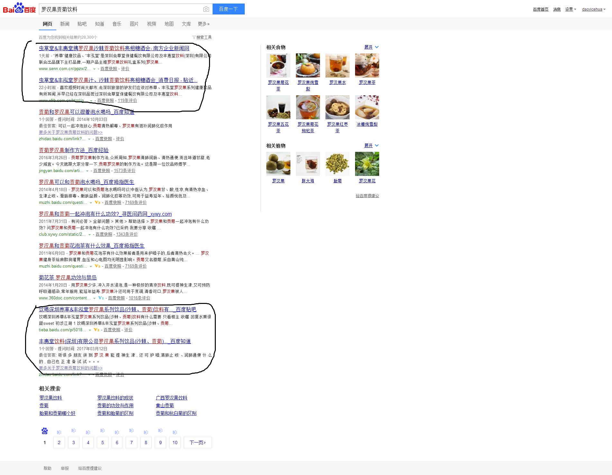Click V1 badge on 360doc result
The width and height of the screenshot is (612, 475).
click(101, 298)
